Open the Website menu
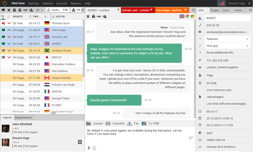Image resolution: width=253 pixels, height=152 pixels. coord(48,3)
